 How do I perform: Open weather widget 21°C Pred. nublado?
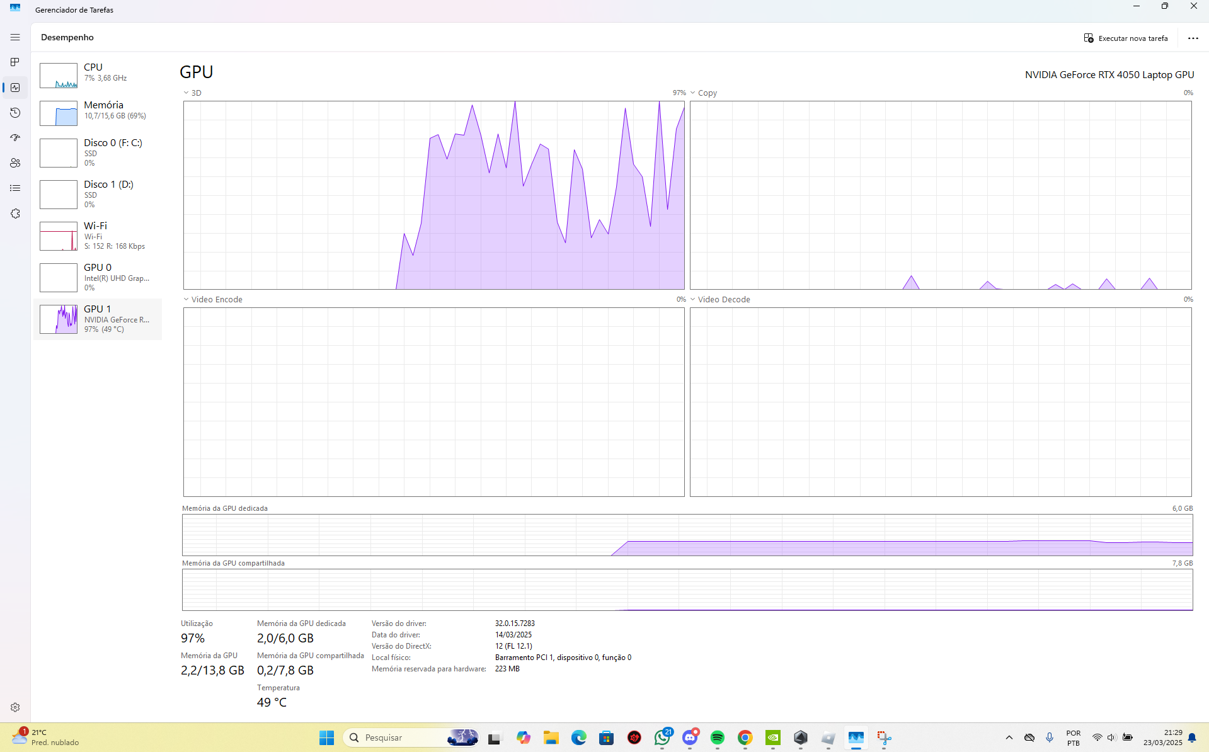click(x=46, y=738)
